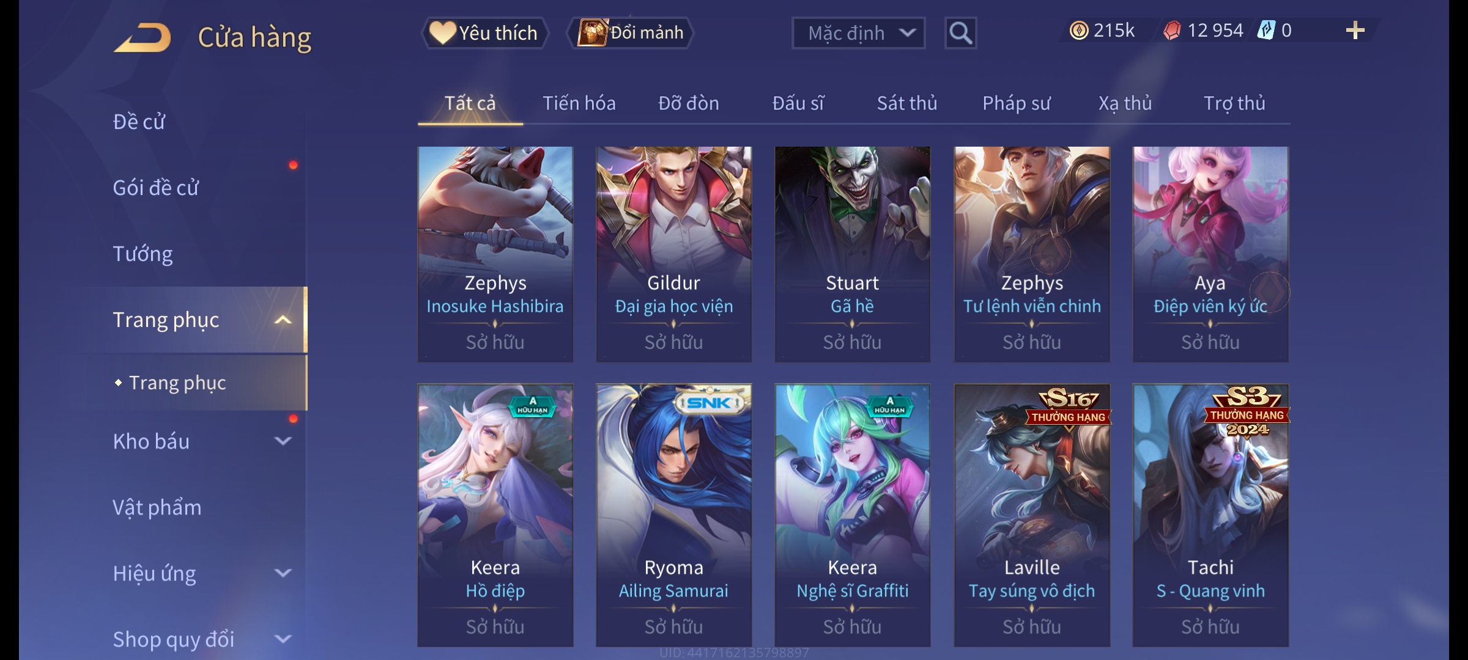Screen dimensions: 1468x660
Task: Open Gói đề cử in the sidebar
Action: coord(155,188)
